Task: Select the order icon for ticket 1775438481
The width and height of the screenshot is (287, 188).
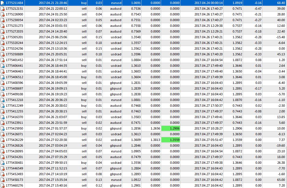Action: click(3, 163)
